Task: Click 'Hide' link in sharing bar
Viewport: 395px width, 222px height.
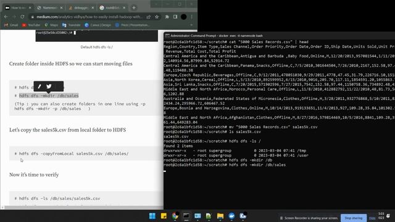Action: (x=372, y=218)
